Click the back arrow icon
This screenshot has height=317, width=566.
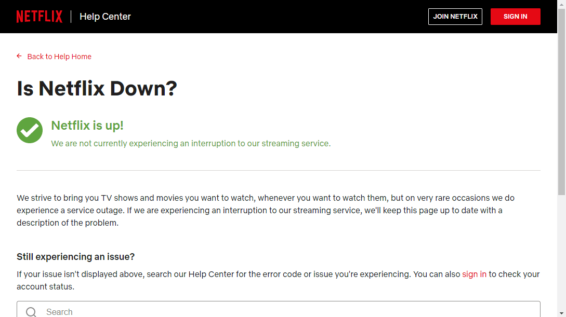click(x=19, y=56)
